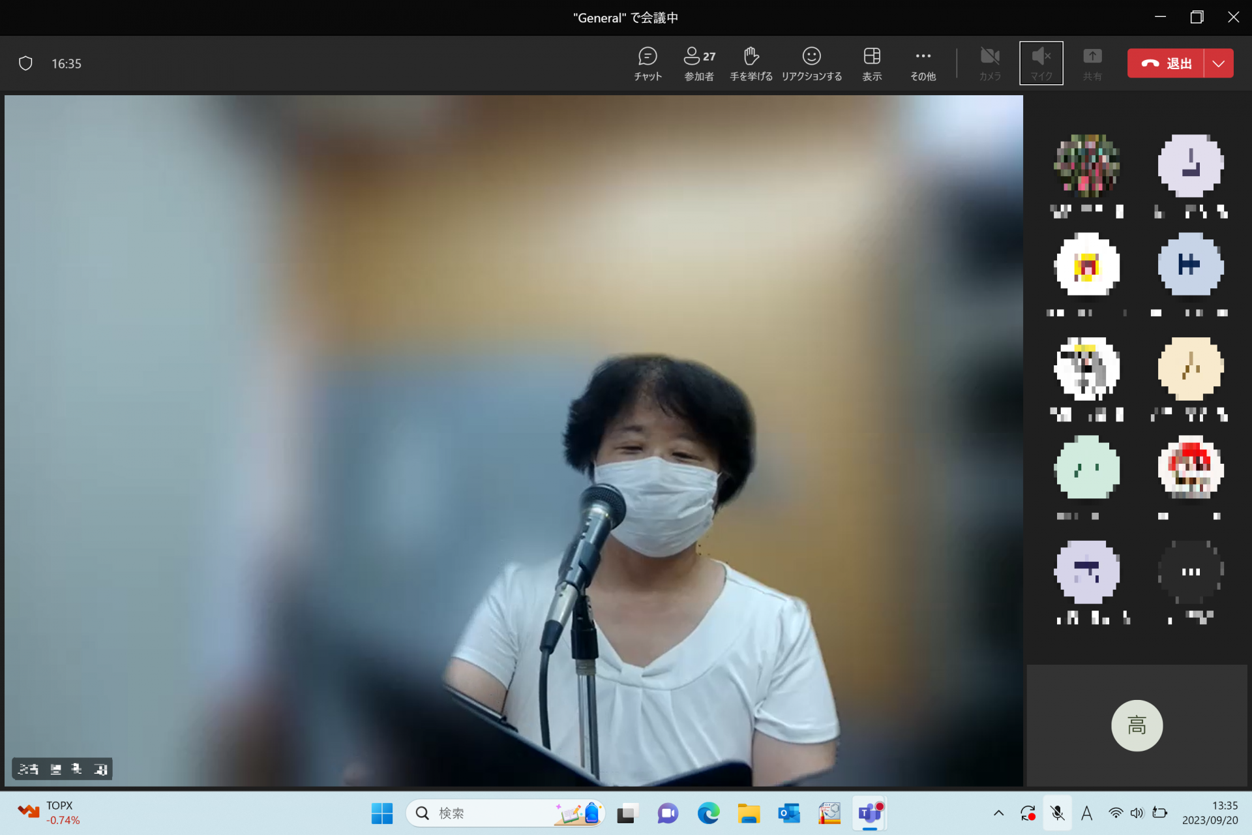Image resolution: width=1252 pixels, height=835 pixels.
Task: Open the Snipping Tool taskbar icon
Action: [x=829, y=813]
